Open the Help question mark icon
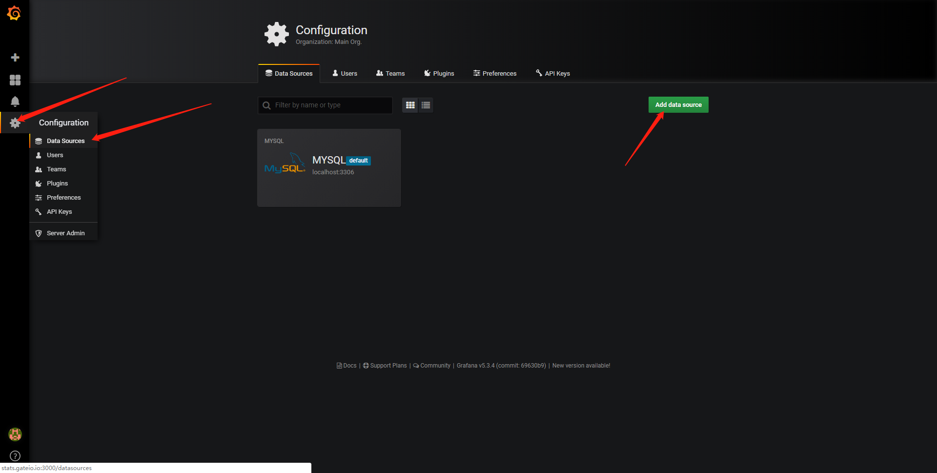 [x=15, y=456]
